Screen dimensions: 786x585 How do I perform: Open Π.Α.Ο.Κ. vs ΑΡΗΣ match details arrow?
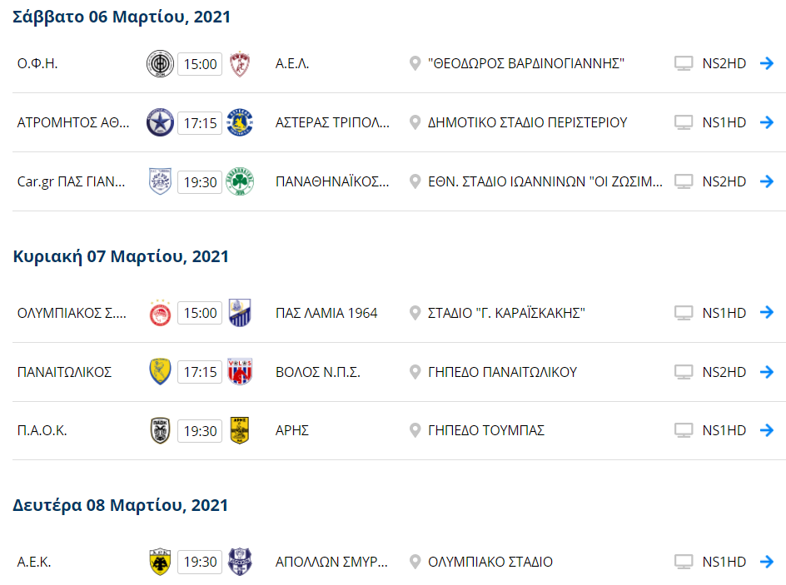tap(767, 430)
